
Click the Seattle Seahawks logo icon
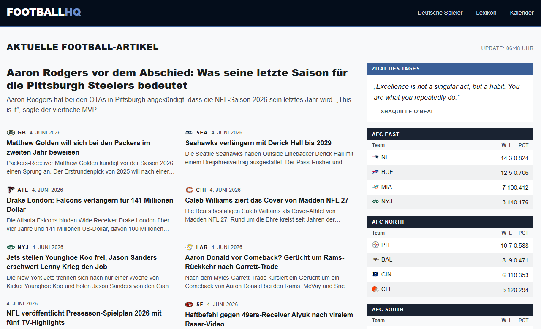click(190, 133)
